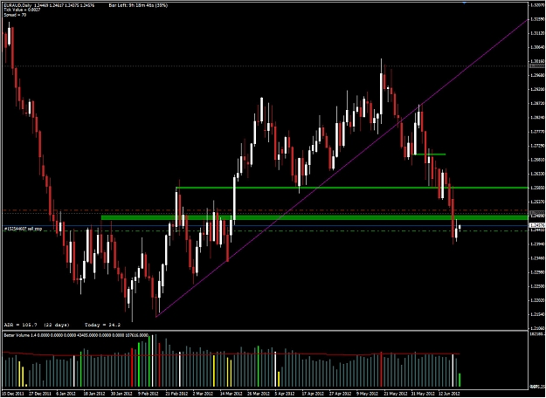This screenshot has width=546, height=398.
Task: Click the '9 Feb 2012' date label
Action: point(149,393)
